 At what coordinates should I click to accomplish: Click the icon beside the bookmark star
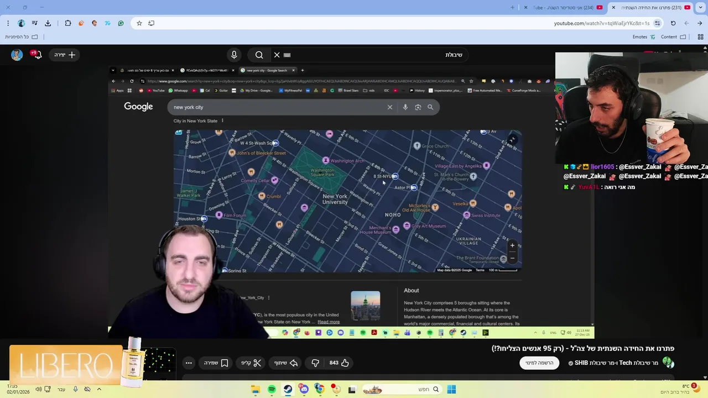coord(151,23)
